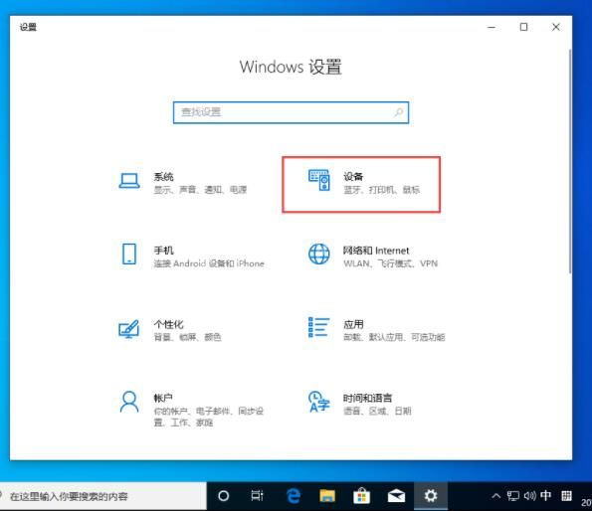The width and height of the screenshot is (592, 511).
Task: Click 卸载、默认应用、可选功能 description text
Action: click(x=394, y=337)
